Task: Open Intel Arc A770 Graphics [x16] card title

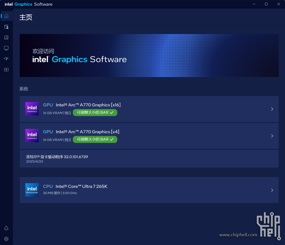Action: coord(88,105)
